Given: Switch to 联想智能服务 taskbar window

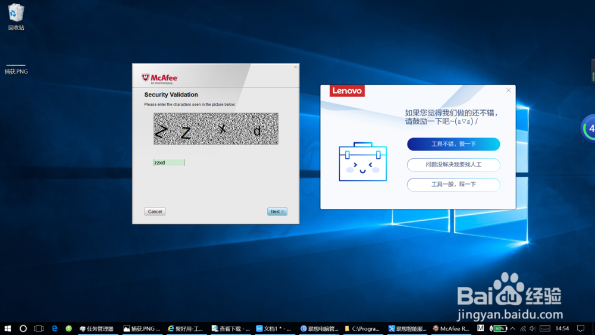Looking at the screenshot, I should (x=407, y=328).
